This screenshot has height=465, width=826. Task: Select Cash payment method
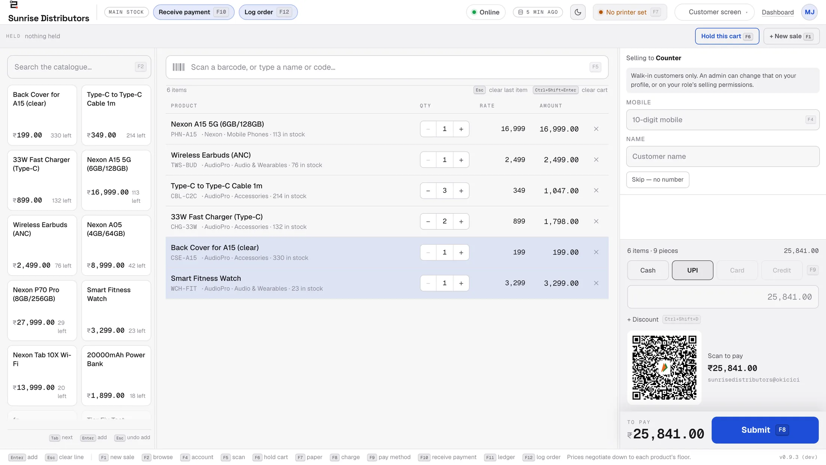click(x=648, y=270)
